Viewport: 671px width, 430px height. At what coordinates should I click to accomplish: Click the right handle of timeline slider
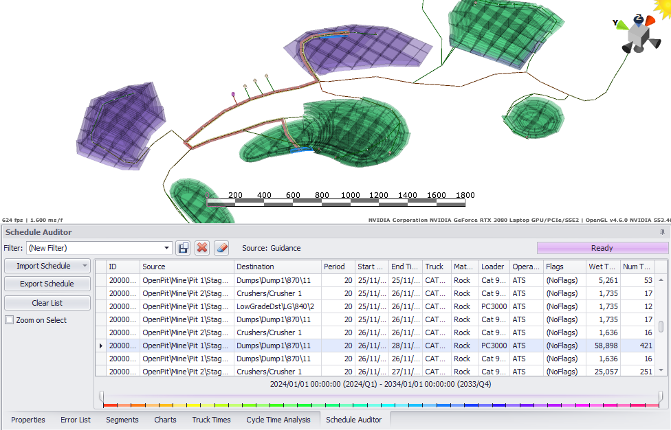(x=661, y=396)
